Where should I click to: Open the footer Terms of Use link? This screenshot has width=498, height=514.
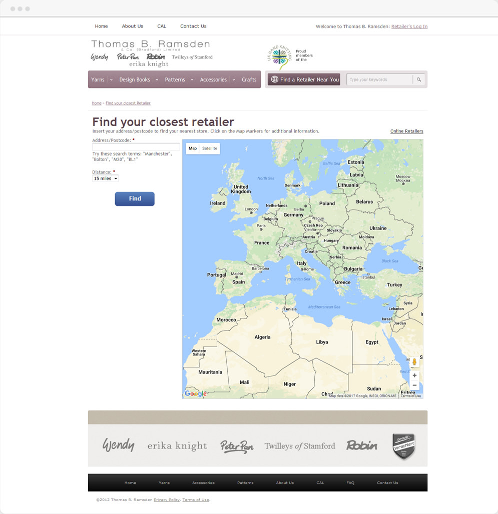[x=196, y=500]
